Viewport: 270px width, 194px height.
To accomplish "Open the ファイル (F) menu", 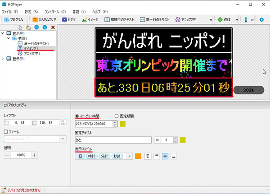I will pos(10,12).
